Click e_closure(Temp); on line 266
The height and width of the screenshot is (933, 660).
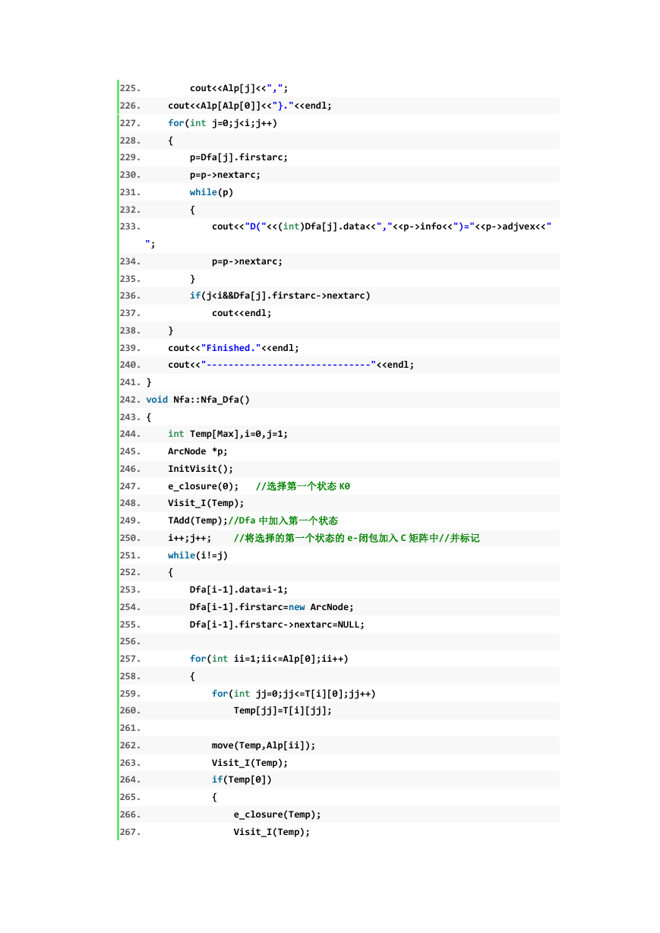[277, 814]
